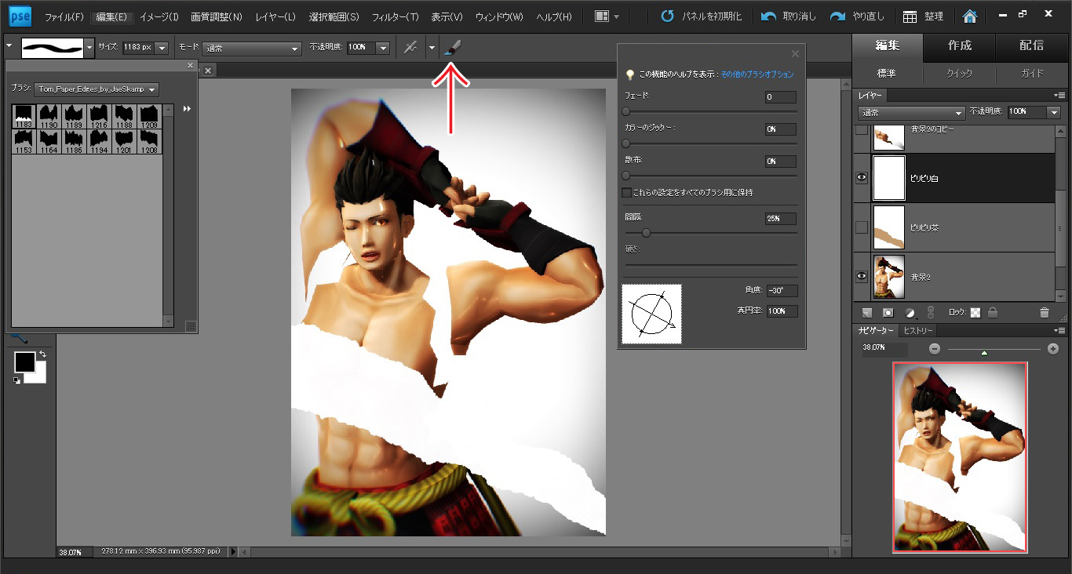Create a new layer icon in Layers panel
The image size is (1072, 574).
pyautogui.click(x=866, y=312)
